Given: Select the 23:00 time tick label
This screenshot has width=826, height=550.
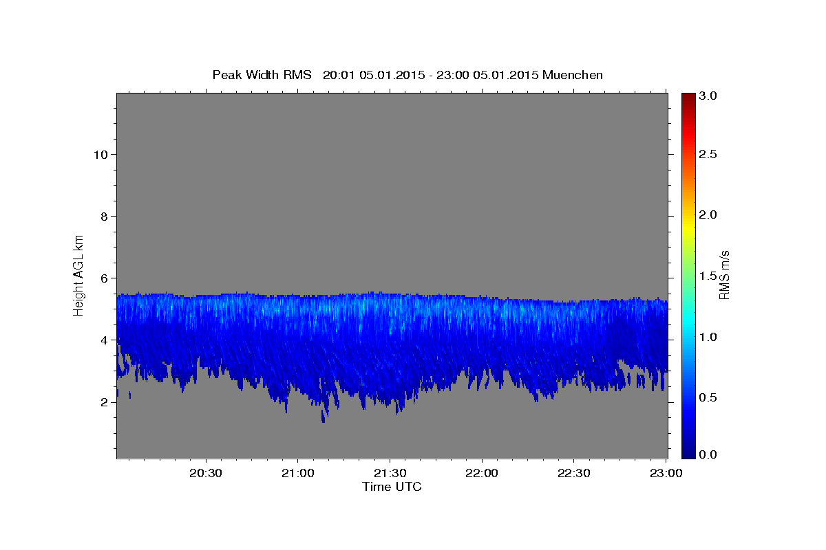Looking at the screenshot, I should 666,474.
